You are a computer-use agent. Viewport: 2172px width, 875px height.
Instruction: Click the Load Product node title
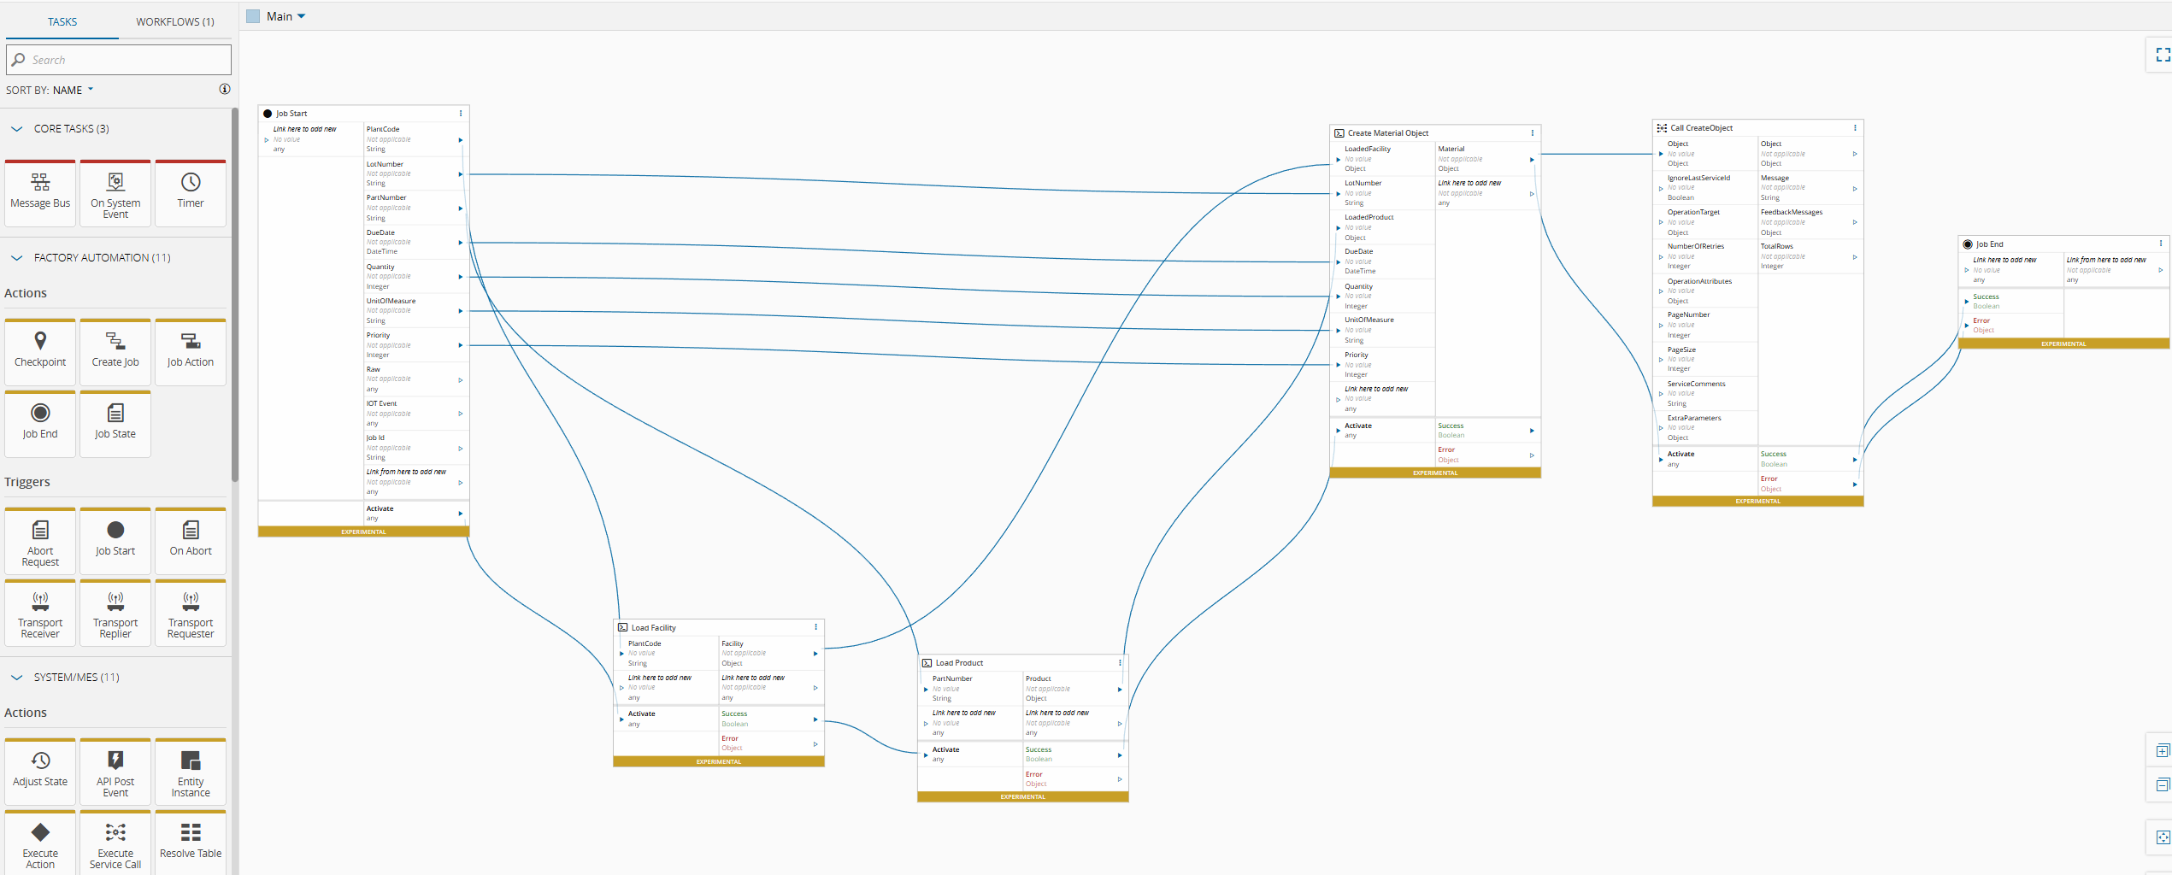[x=960, y=663]
